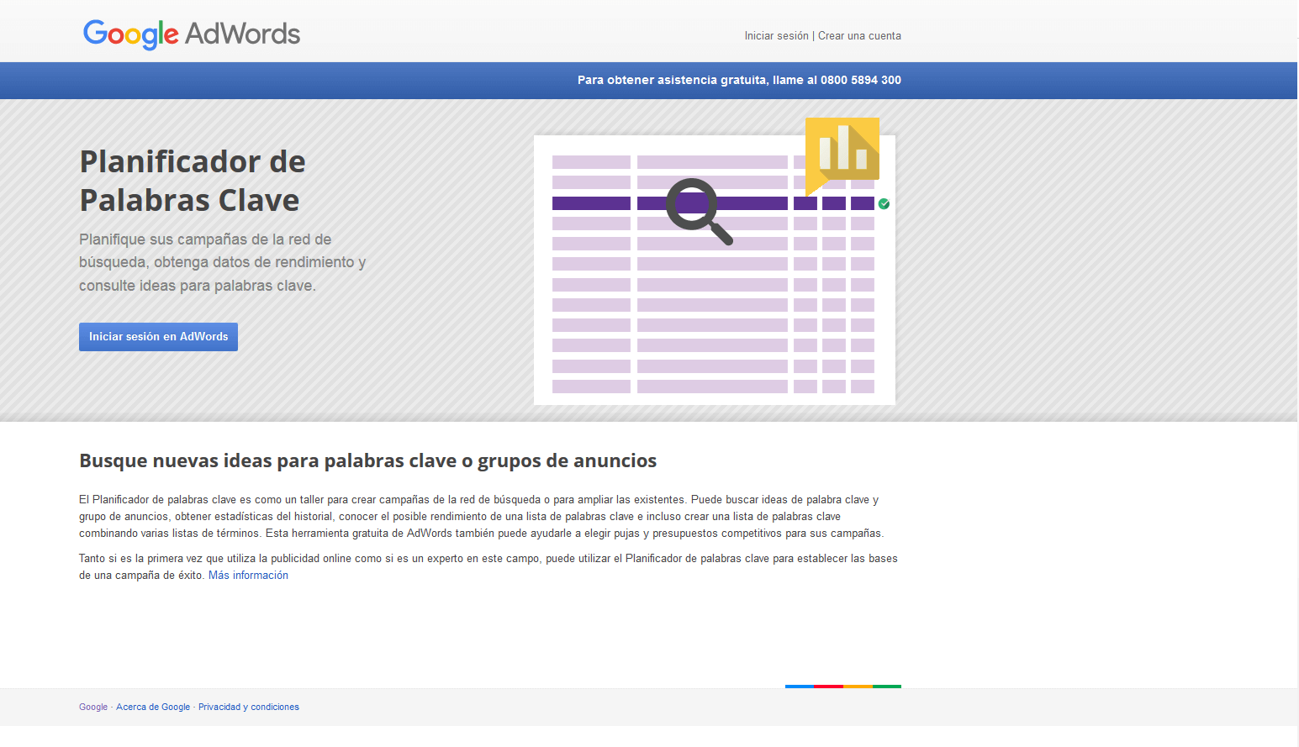Click the magnifying glass icon in illustration
1299x747 pixels.
coord(698,211)
